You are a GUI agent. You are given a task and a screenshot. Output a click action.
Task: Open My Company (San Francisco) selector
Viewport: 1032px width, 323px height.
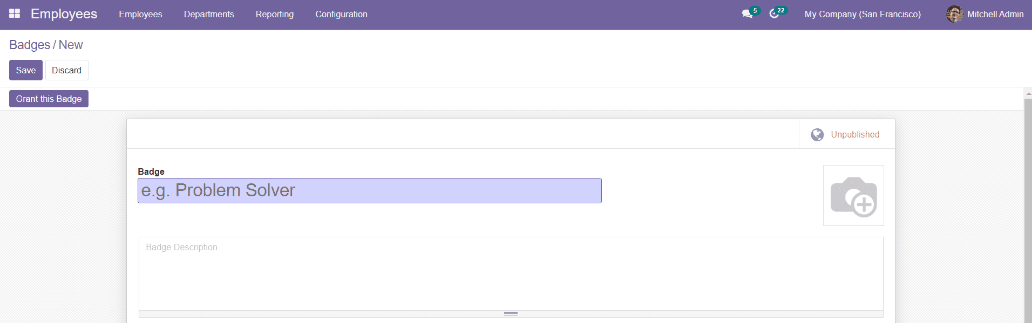tap(863, 14)
